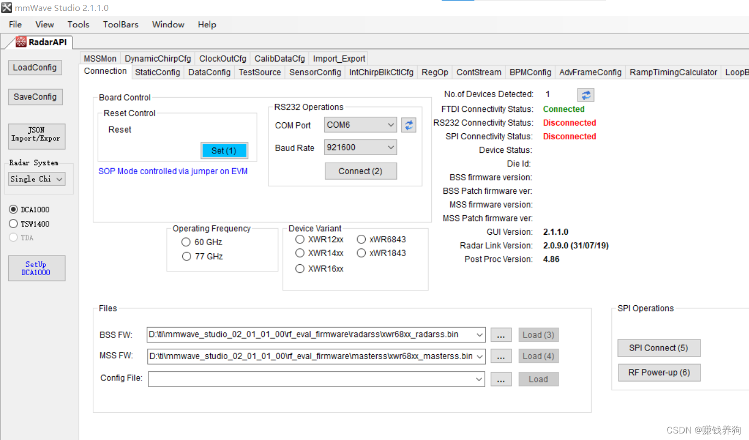Image resolution: width=749 pixels, height=440 pixels.
Task: Browse for a BSS FW firmware file
Action: [501, 335]
